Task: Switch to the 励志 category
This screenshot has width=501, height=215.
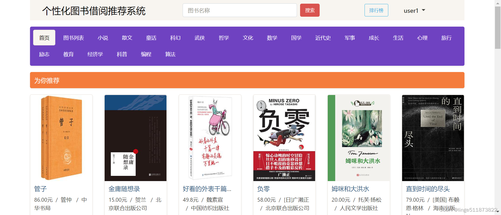Action: click(x=44, y=54)
